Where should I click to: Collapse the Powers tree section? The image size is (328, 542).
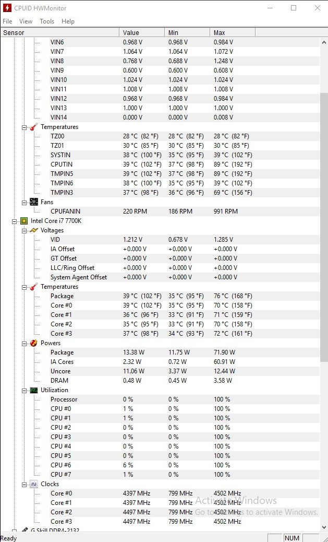24,343
